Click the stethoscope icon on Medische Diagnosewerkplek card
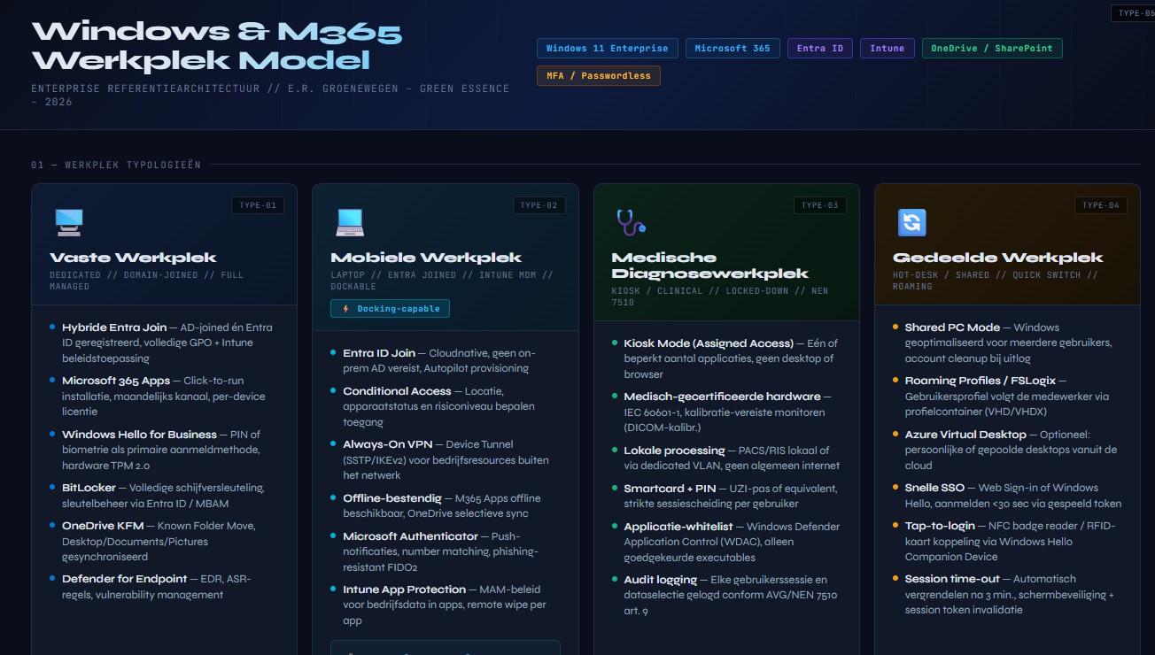1155x655 pixels. click(631, 221)
